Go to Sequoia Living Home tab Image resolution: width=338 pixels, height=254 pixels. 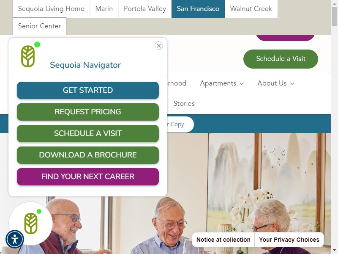point(51,8)
